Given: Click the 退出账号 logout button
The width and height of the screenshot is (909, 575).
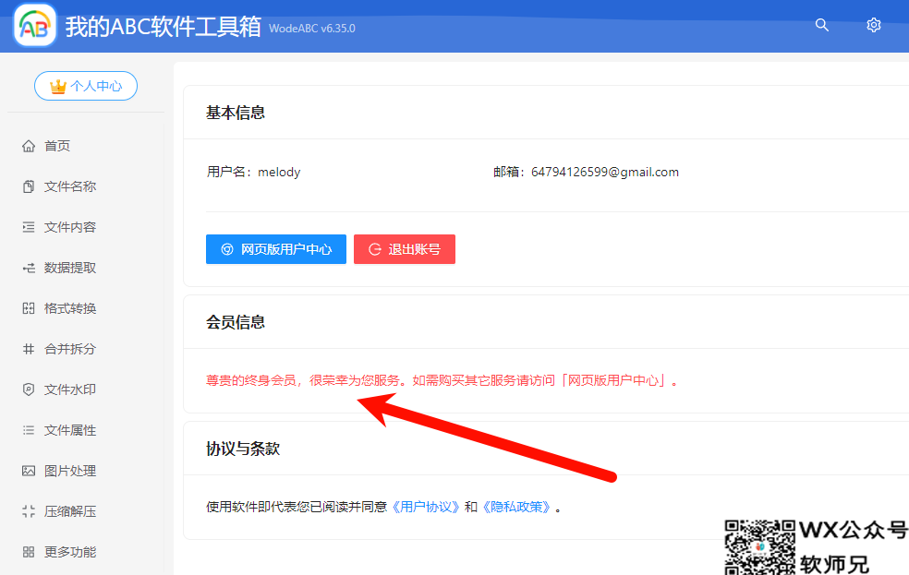Looking at the screenshot, I should 404,249.
